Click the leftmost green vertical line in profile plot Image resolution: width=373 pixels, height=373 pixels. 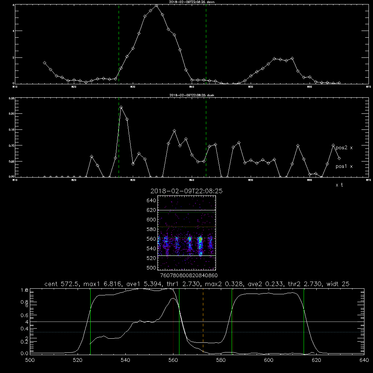pyautogui.click(x=90, y=321)
